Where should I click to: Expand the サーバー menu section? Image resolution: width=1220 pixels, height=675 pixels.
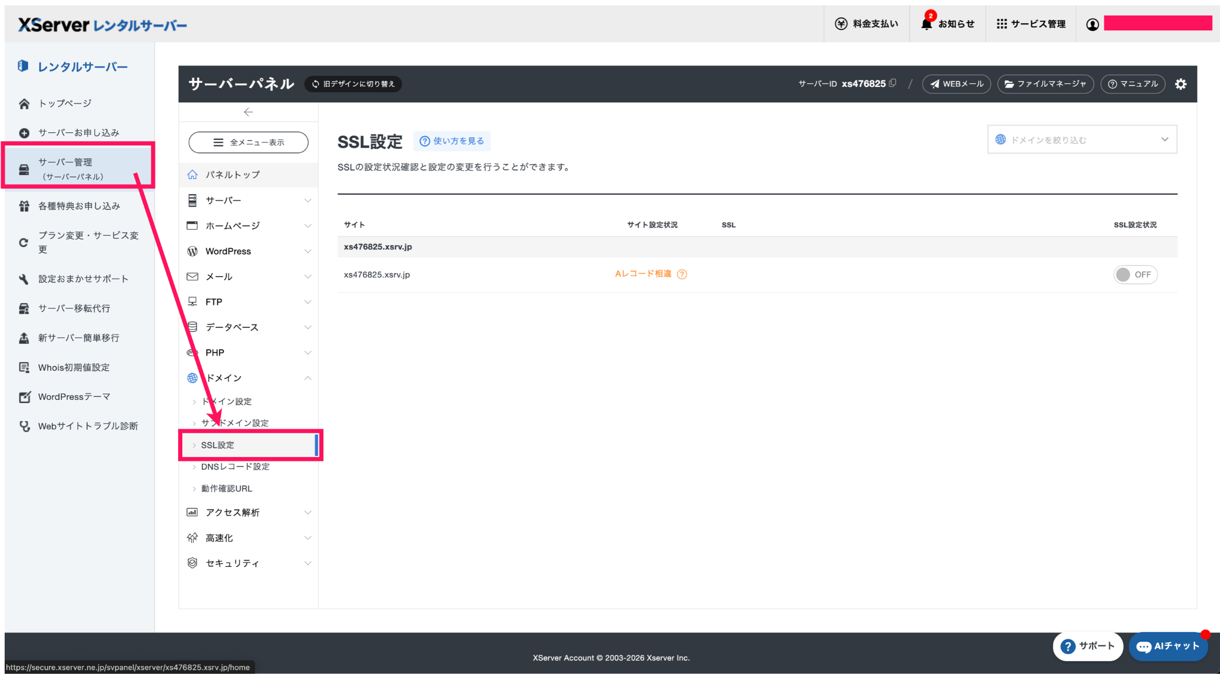(248, 201)
